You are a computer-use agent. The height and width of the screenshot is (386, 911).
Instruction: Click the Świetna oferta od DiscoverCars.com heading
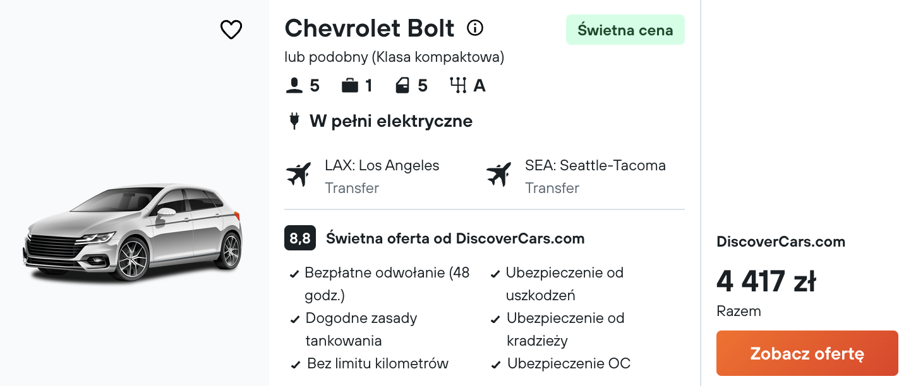pyautogui.click(x=455, y=238)
